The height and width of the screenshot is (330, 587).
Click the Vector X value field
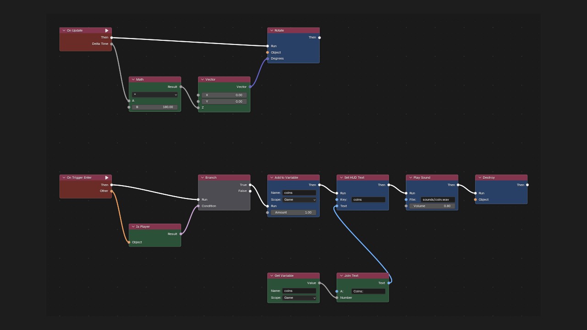pyautogui.click(x=224, y=95)
